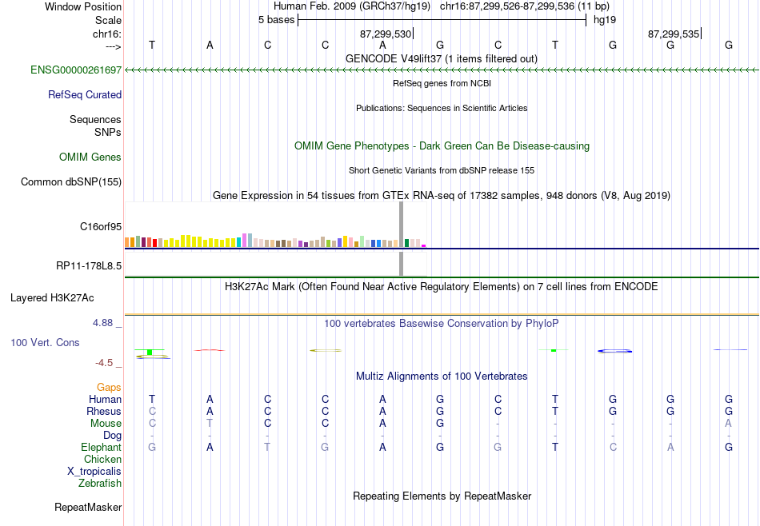Click the GENCODE V49lift37 track title
The width and height of the screenshot is (760, 526).
(x=441, y=58)
